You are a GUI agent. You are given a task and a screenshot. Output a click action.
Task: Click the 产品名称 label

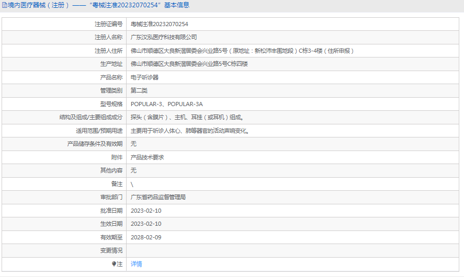[111, 77]
